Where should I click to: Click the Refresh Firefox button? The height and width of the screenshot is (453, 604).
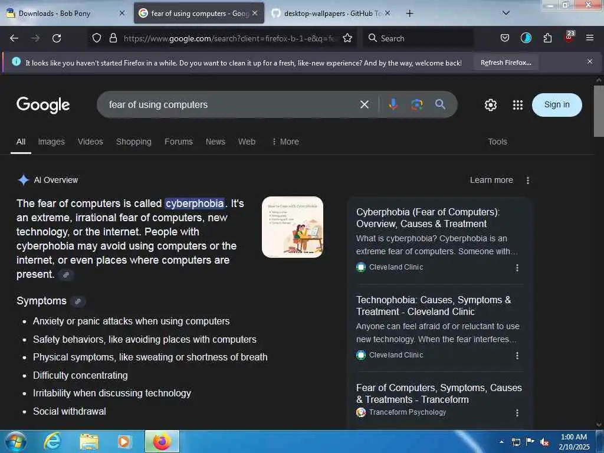pyautogui.click(x=505, y=63)
